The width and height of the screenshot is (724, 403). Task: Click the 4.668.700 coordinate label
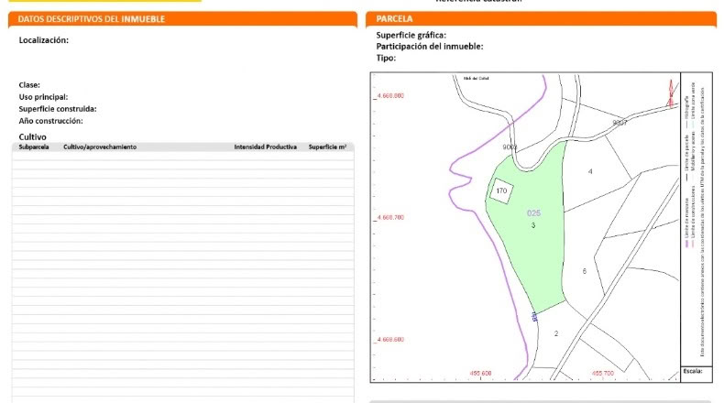pos(390,217)
